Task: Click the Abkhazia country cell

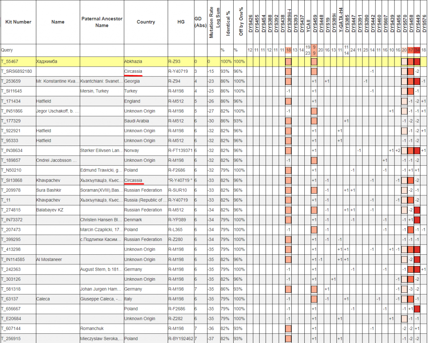Action: [133, 61]
